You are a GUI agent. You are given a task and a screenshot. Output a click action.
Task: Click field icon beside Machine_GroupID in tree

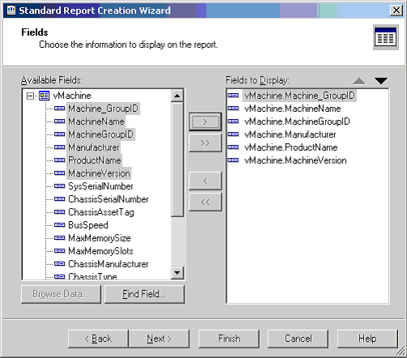click(x=59, y=109)
